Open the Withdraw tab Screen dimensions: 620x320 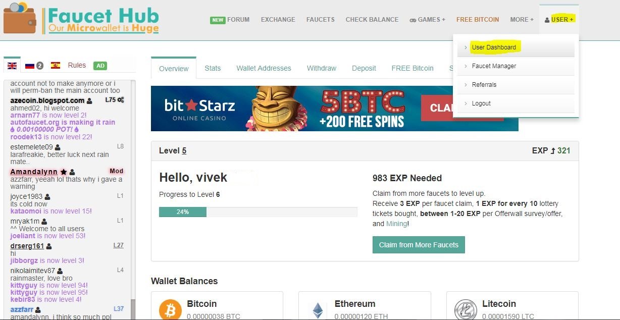[322, 68]
